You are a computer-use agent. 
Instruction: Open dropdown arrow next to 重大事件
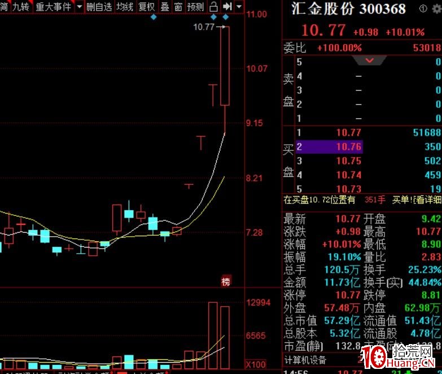click(x=80, y=6)
